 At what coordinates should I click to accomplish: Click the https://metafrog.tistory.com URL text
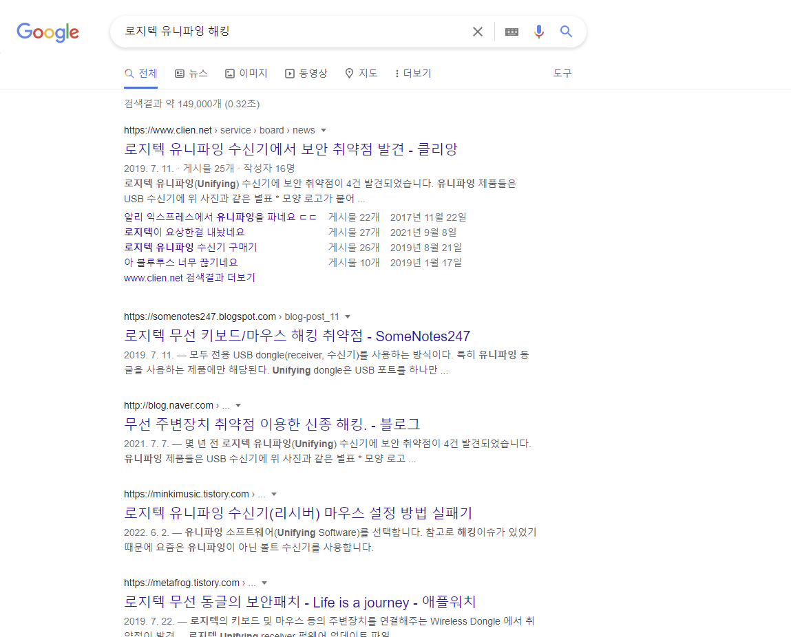point(182,583)
